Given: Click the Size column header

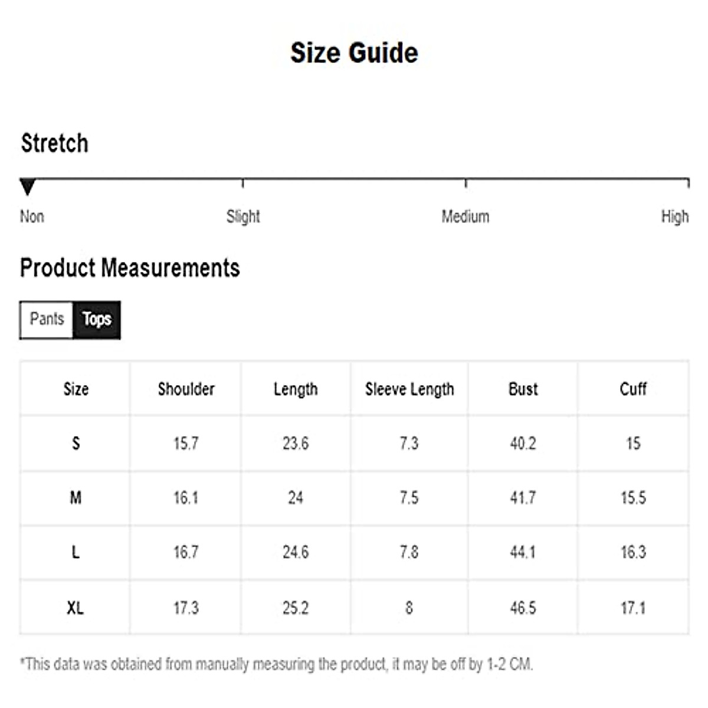Looking at the screenshot, I should pos(76,389).
